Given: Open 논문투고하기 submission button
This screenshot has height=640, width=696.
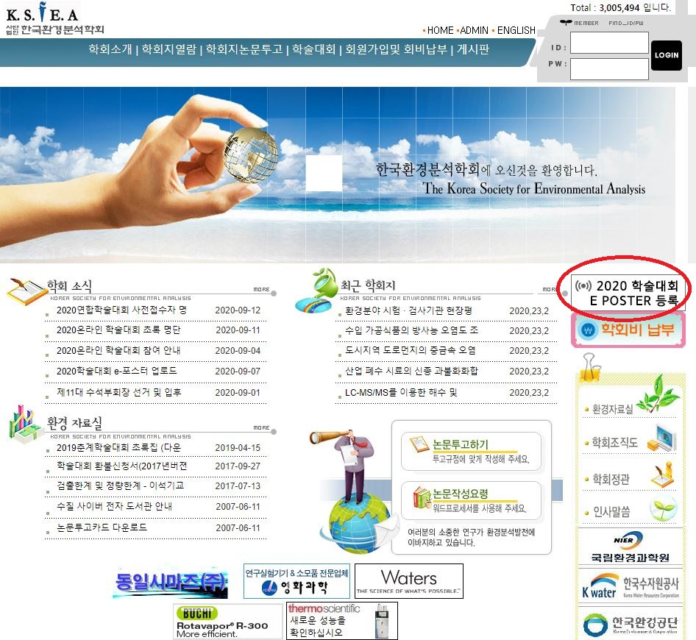Looking at the screenshot, I should (471, 451).
